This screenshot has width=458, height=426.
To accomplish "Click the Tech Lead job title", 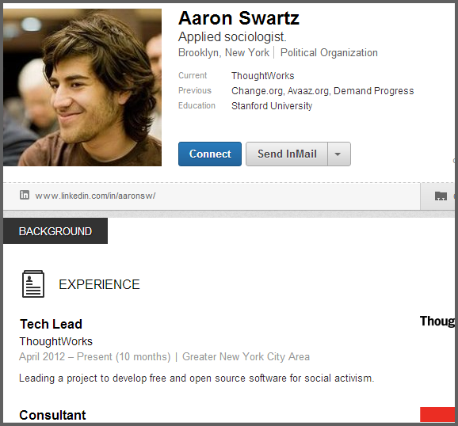I will coord(51,324).
